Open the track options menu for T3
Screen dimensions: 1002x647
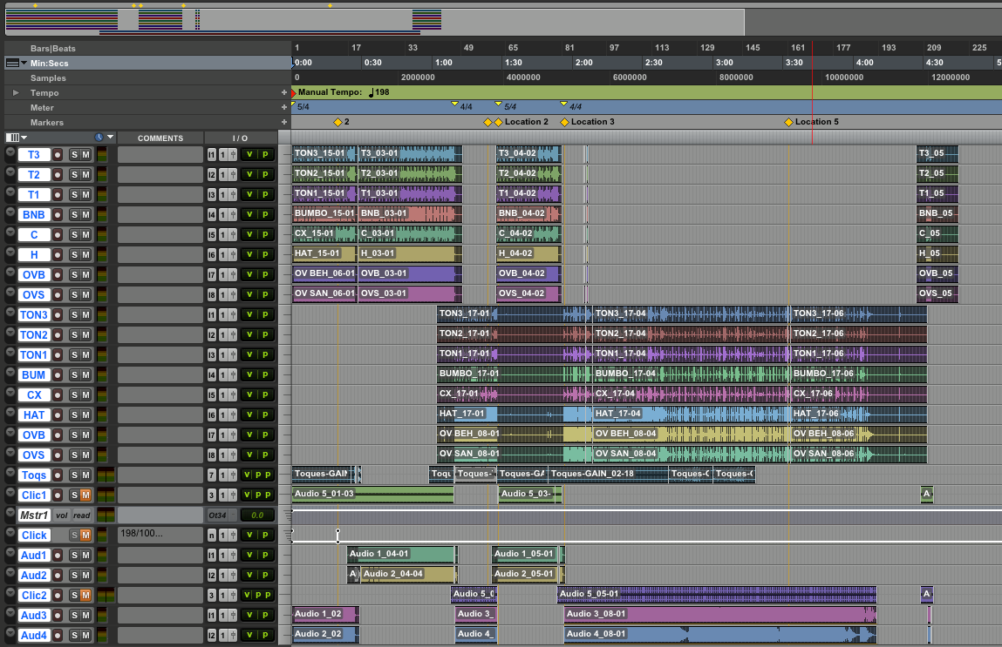pos(10,152)
